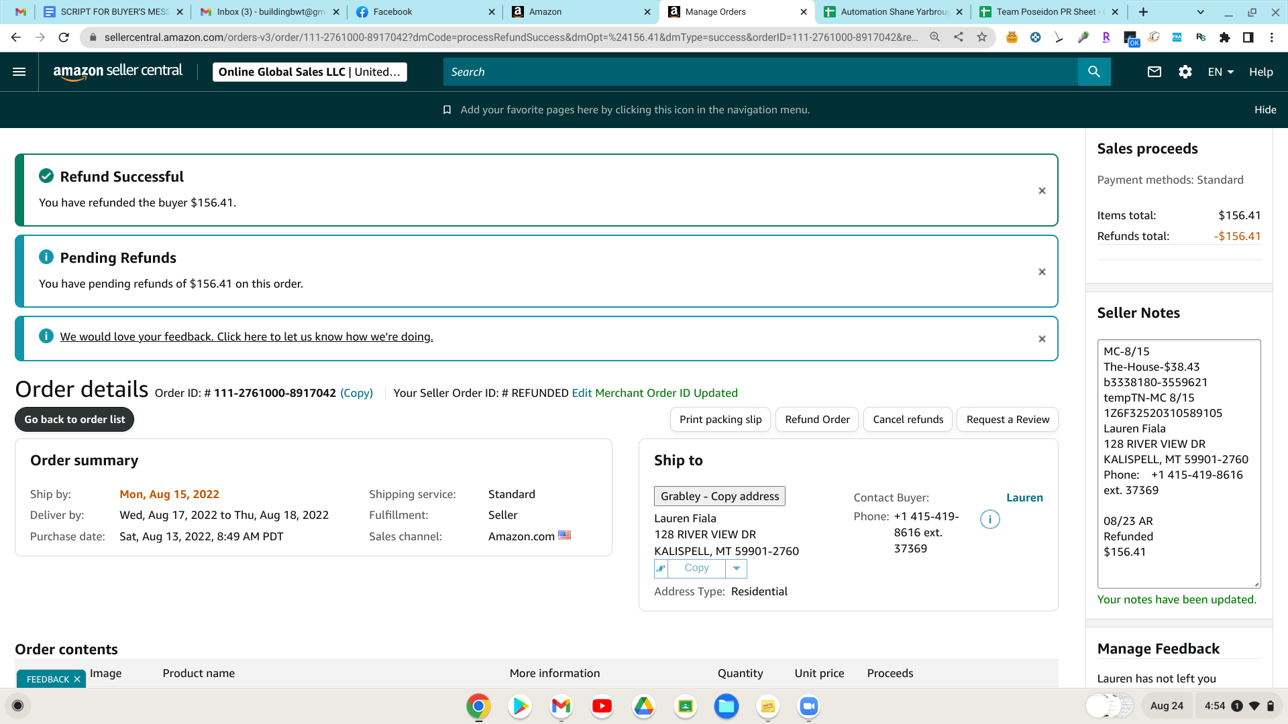Close the Manage Orders browser tab
This screenshot has height=724, width=1288.
tap(804, 12)
